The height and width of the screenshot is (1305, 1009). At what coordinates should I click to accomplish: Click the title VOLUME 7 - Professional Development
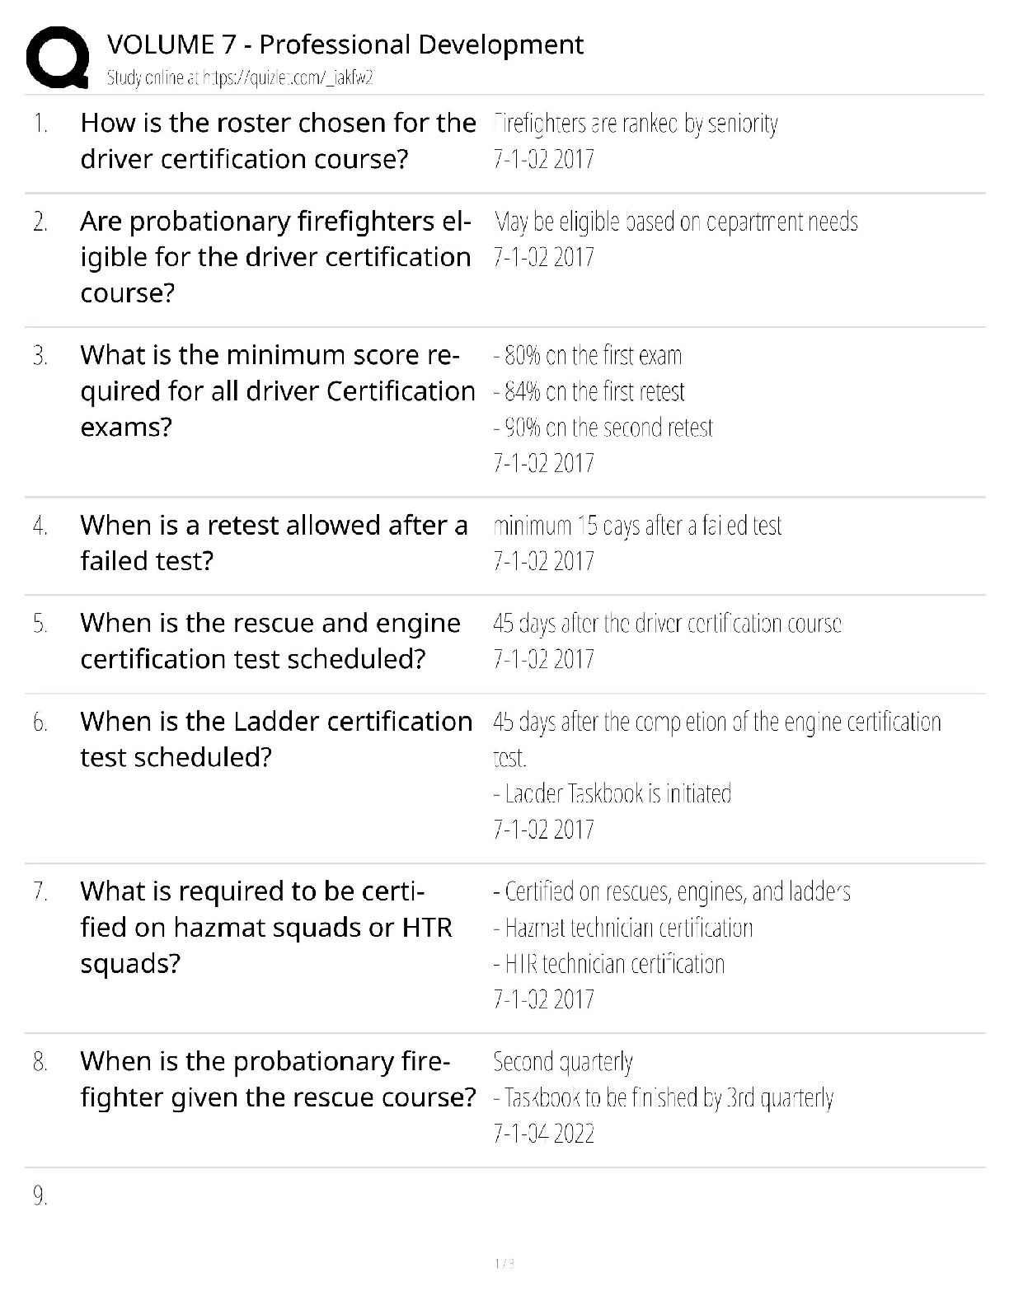pos(345,44)
